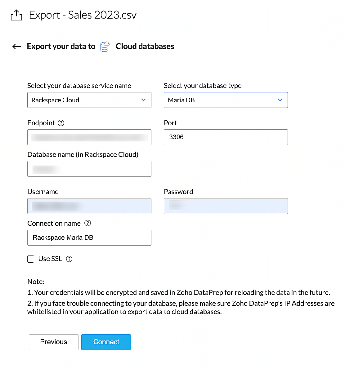Open the Connection name help icon

(x=88, y=223)
